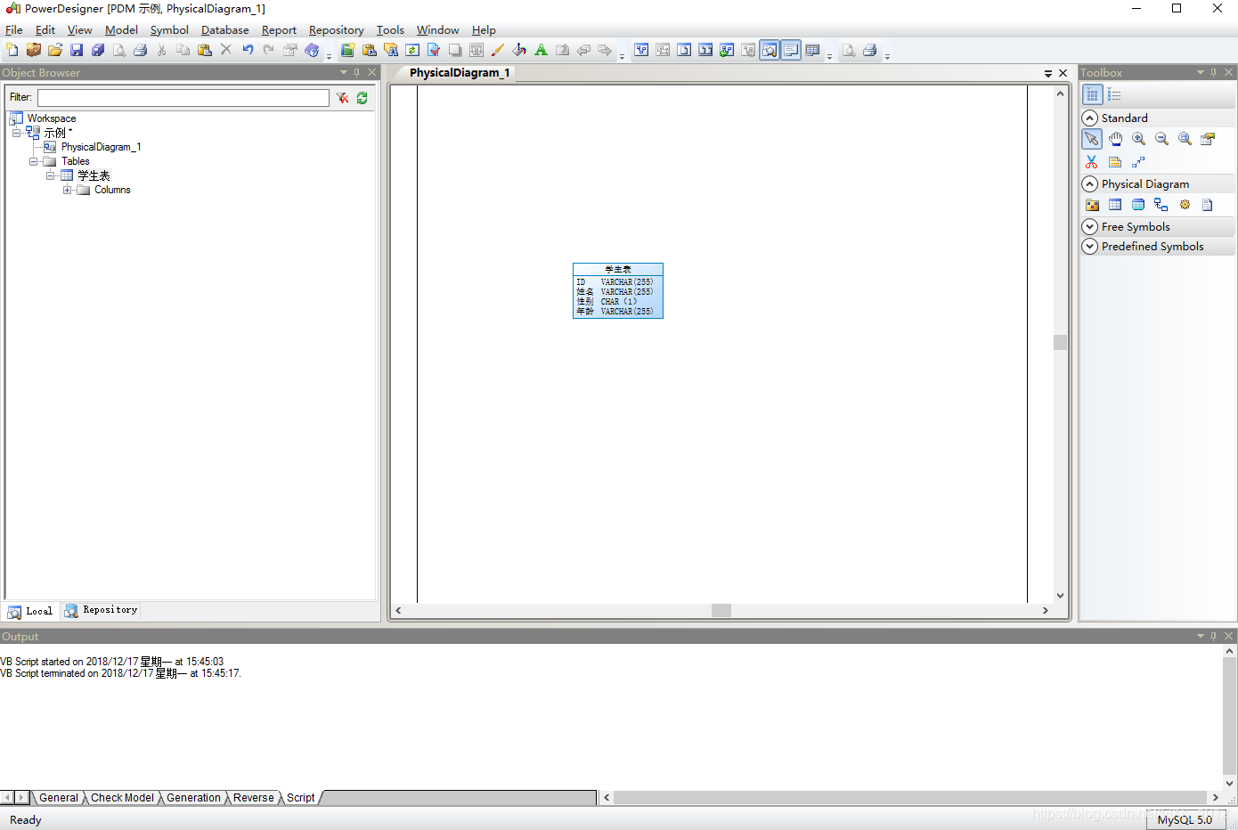The width and height of the screenshot is (1238, 830).
Task: Click the New Model toolbar icon
Action: point(12,50)
